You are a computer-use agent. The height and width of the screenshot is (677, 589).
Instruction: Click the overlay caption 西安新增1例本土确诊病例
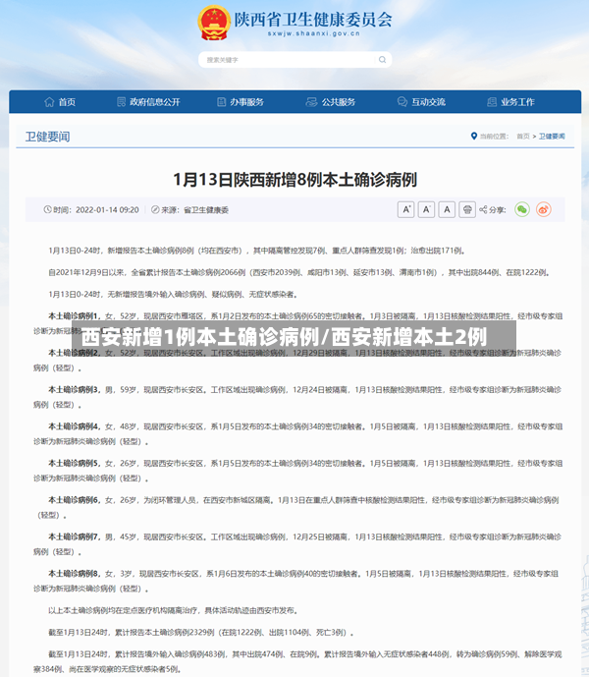point(200,337)
